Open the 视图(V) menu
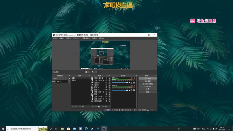 tap(68, 38)
